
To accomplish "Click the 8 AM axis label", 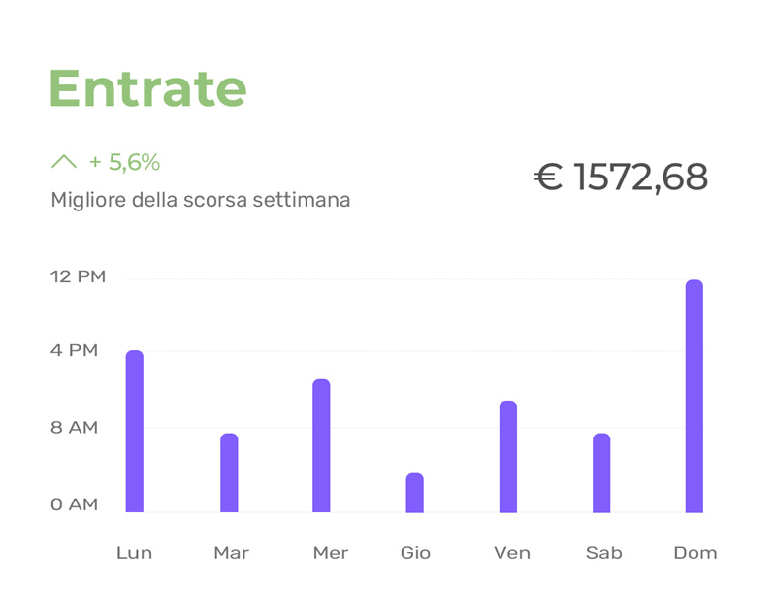I will coord(75,427).
